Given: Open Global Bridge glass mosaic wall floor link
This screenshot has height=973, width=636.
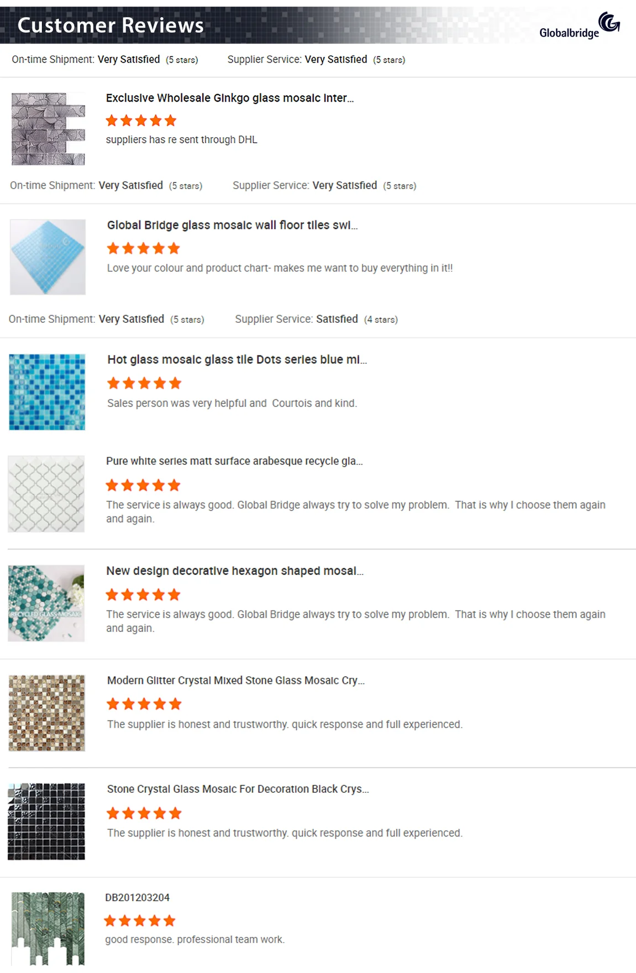Looking at the screenshot, I should pos(232,225).
